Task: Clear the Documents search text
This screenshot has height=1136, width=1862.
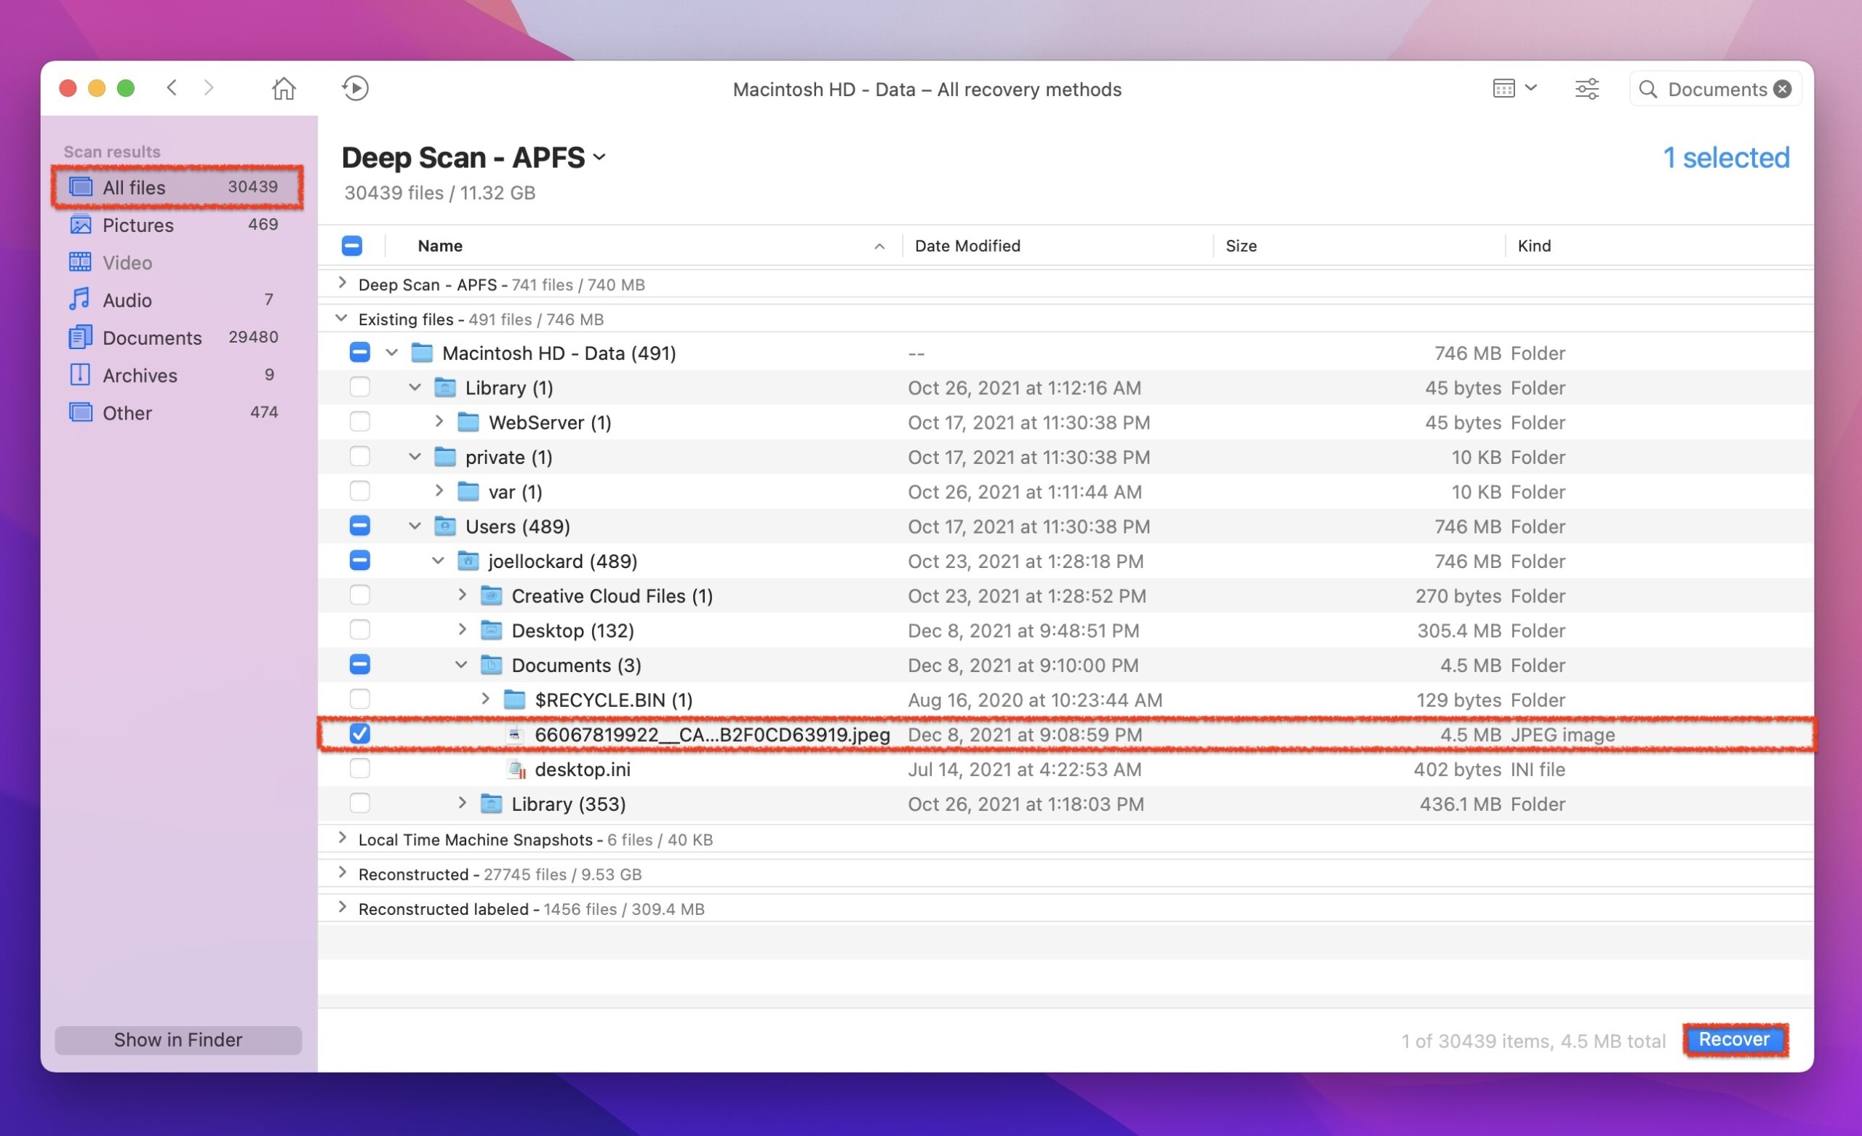Action: click(1782, 89)
